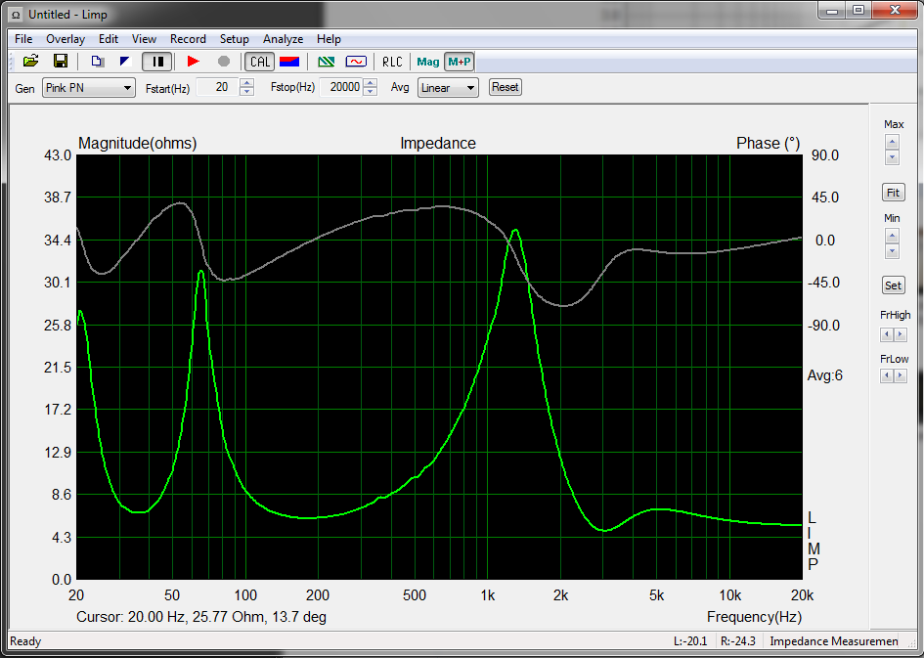Screen dimensions: 924x658
Task: Click the RLC toolbar button
Action: click(x=392, y=62)
